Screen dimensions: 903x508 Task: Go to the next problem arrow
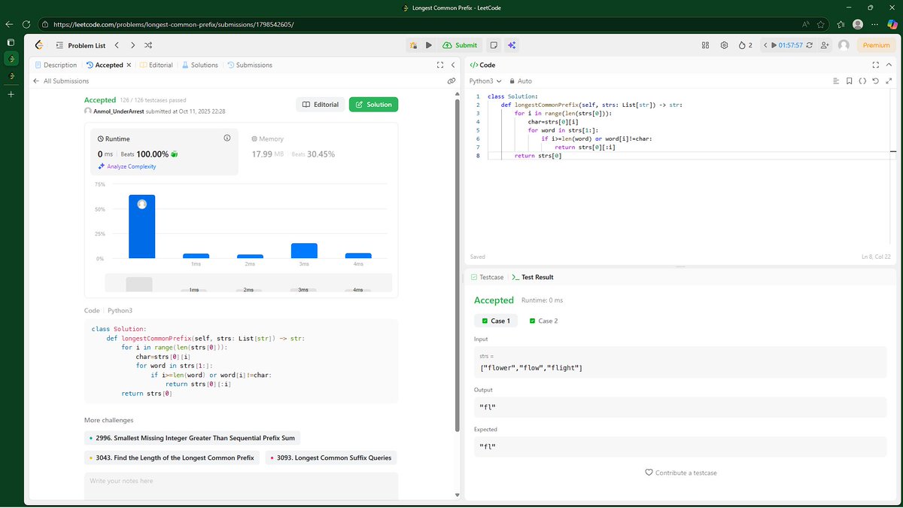tap(132, 45)
